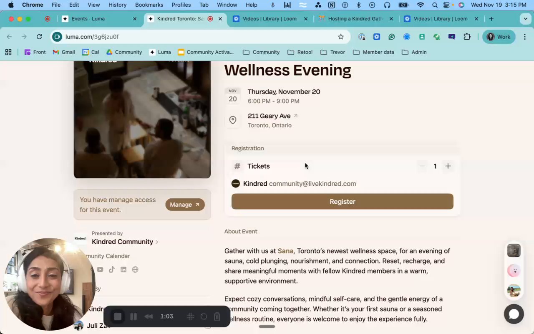Screen dimensions: 534x334
Task: Open the tab search dropdown chevron
Action: click(525, 19)
